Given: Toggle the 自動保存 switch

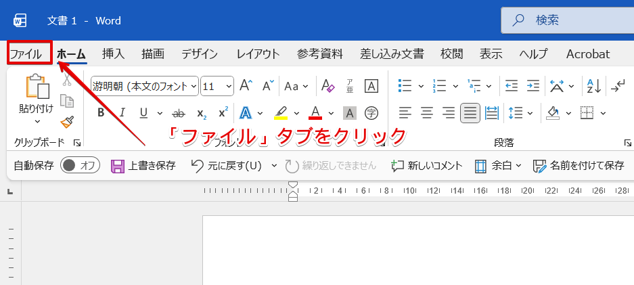Looking at the screenshot, I should click(x=80, y=165).
